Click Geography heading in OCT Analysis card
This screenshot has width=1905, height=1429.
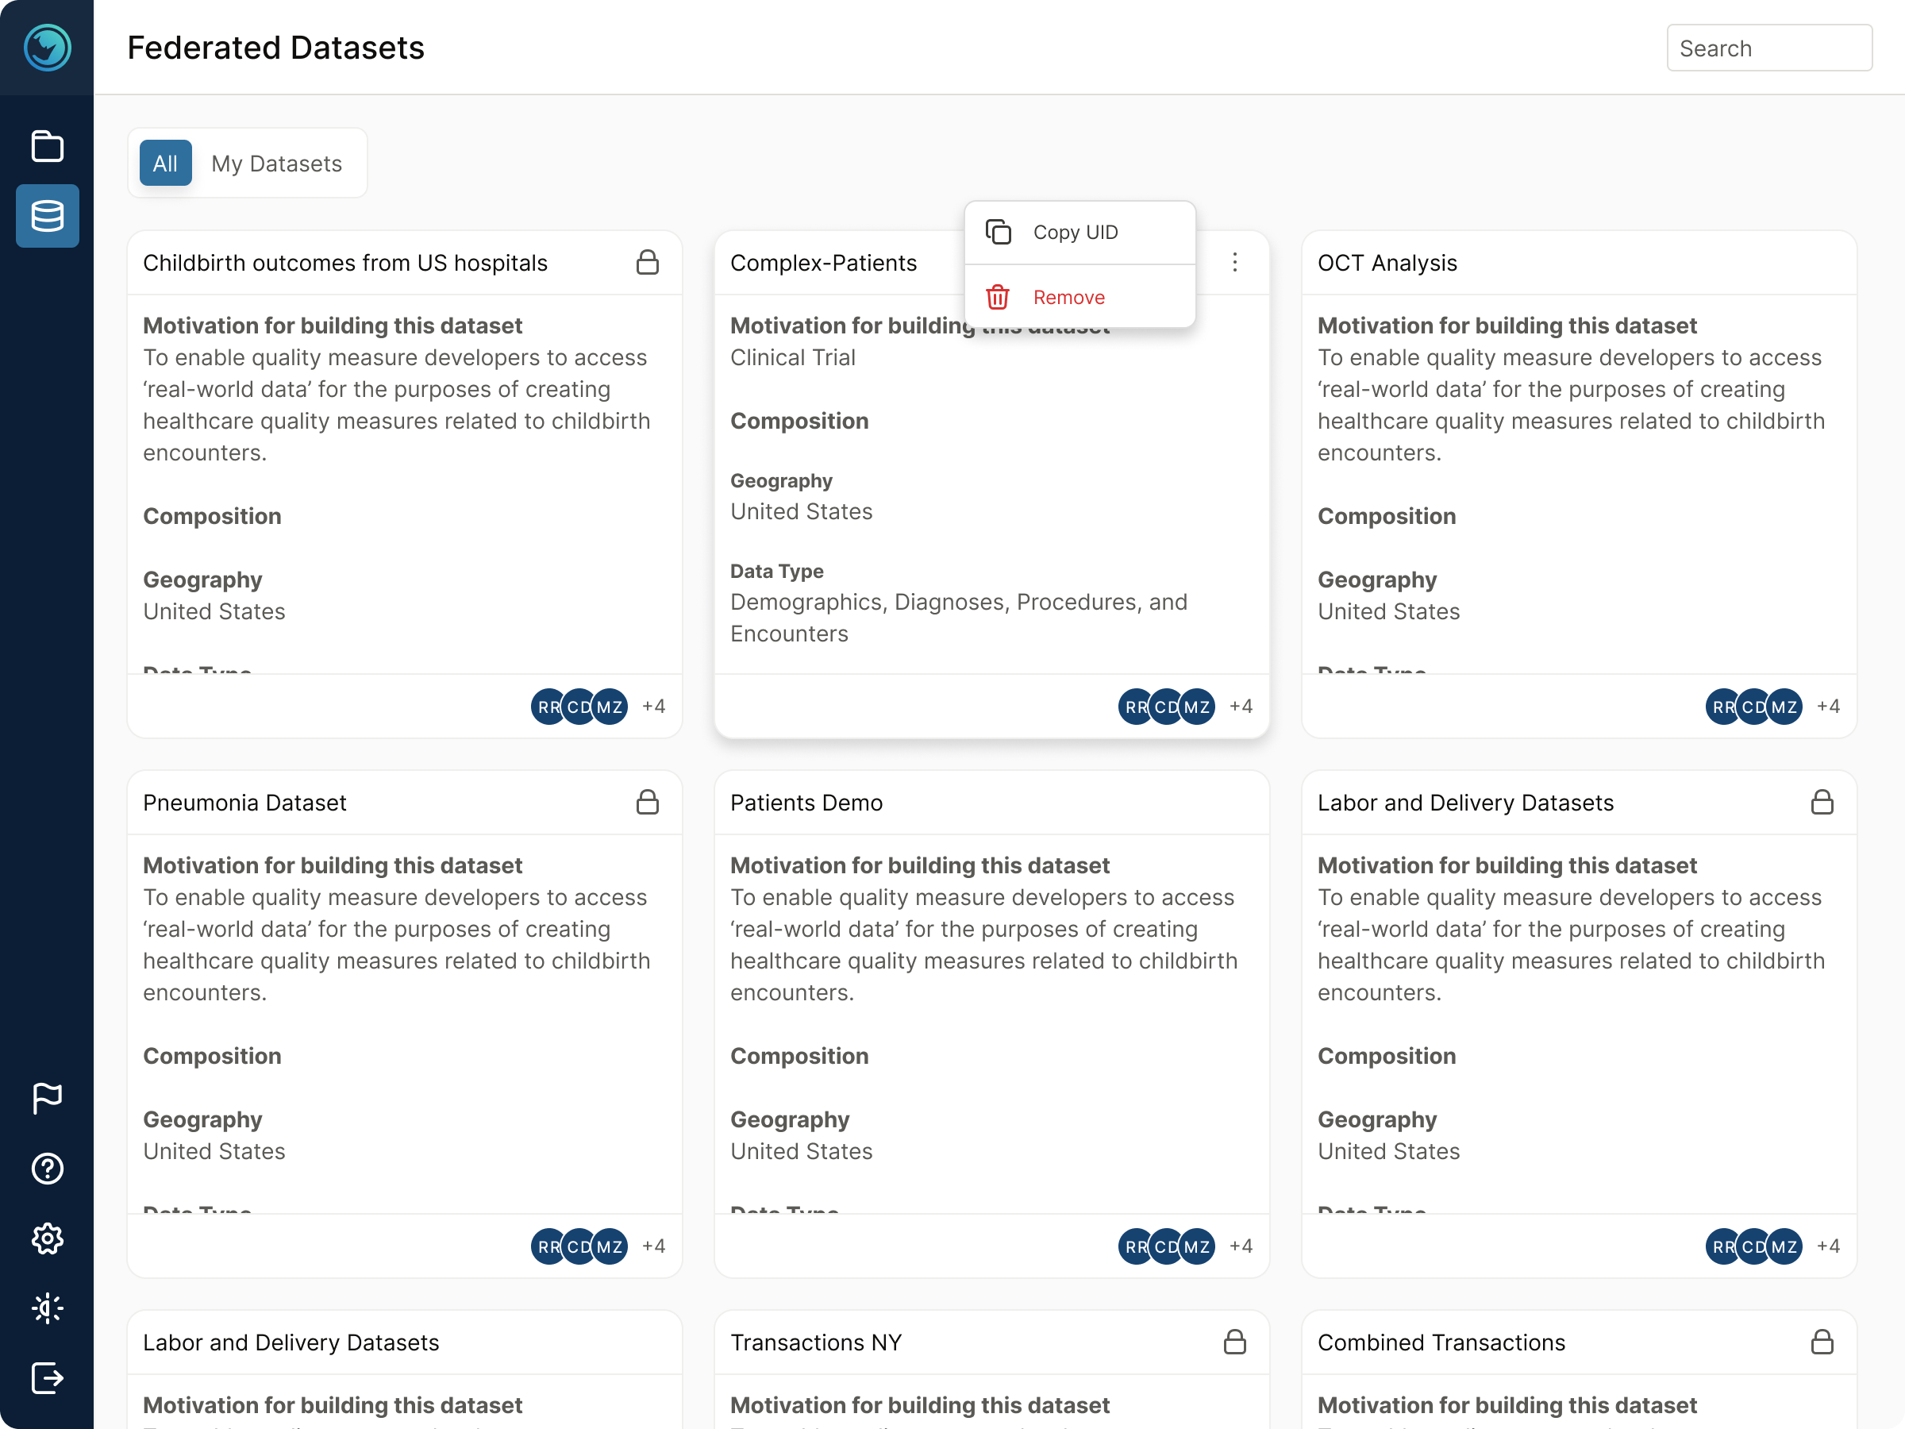point(1377,580)
